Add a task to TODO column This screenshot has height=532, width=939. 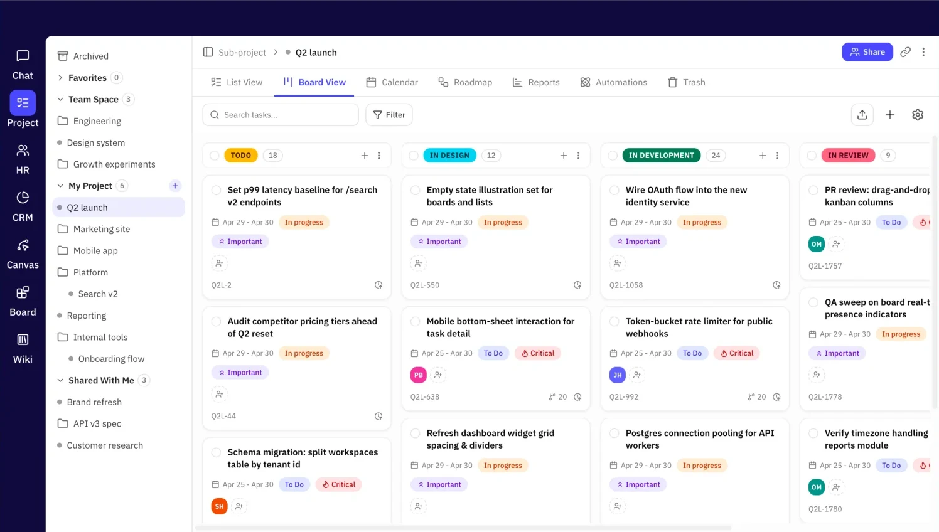tap(365, 156)
